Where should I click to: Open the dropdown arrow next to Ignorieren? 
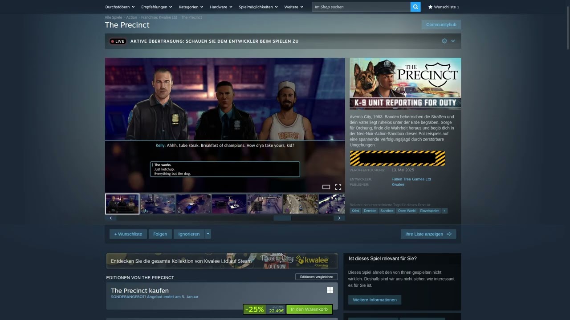click(208, 234)
